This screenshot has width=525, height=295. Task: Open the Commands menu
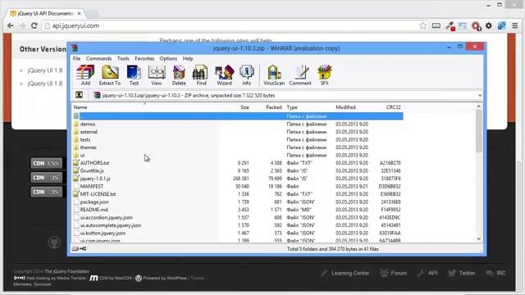coord(98,58)
